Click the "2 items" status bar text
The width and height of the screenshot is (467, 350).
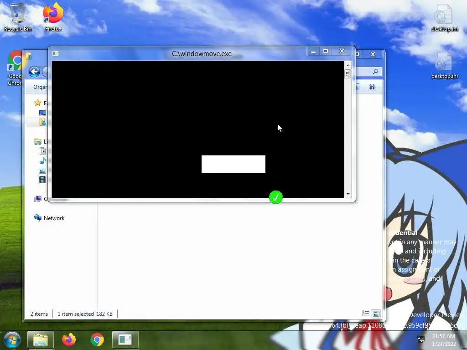tap(39, 314)
